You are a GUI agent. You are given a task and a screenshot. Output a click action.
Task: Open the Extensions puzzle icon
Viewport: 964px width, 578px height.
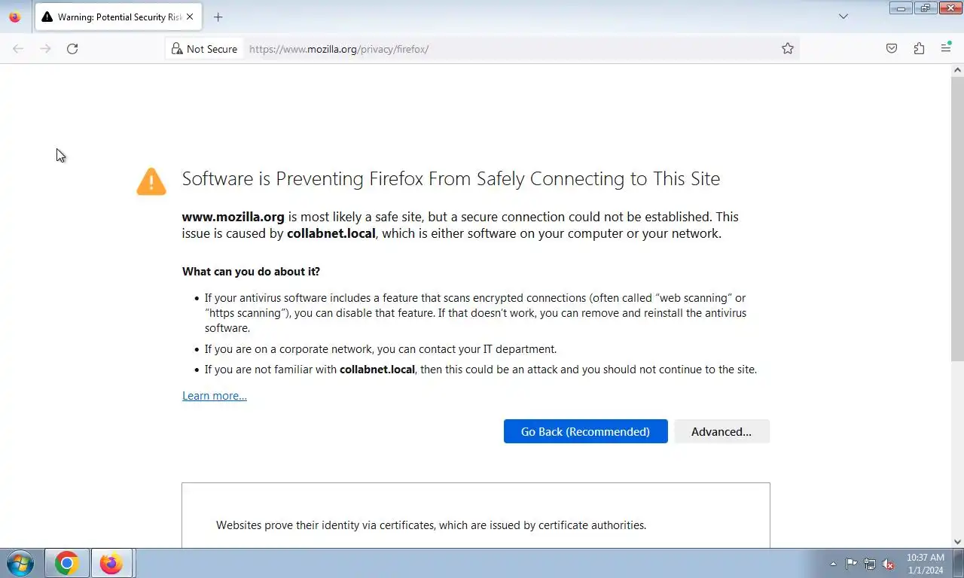click(x=919, y=49)
